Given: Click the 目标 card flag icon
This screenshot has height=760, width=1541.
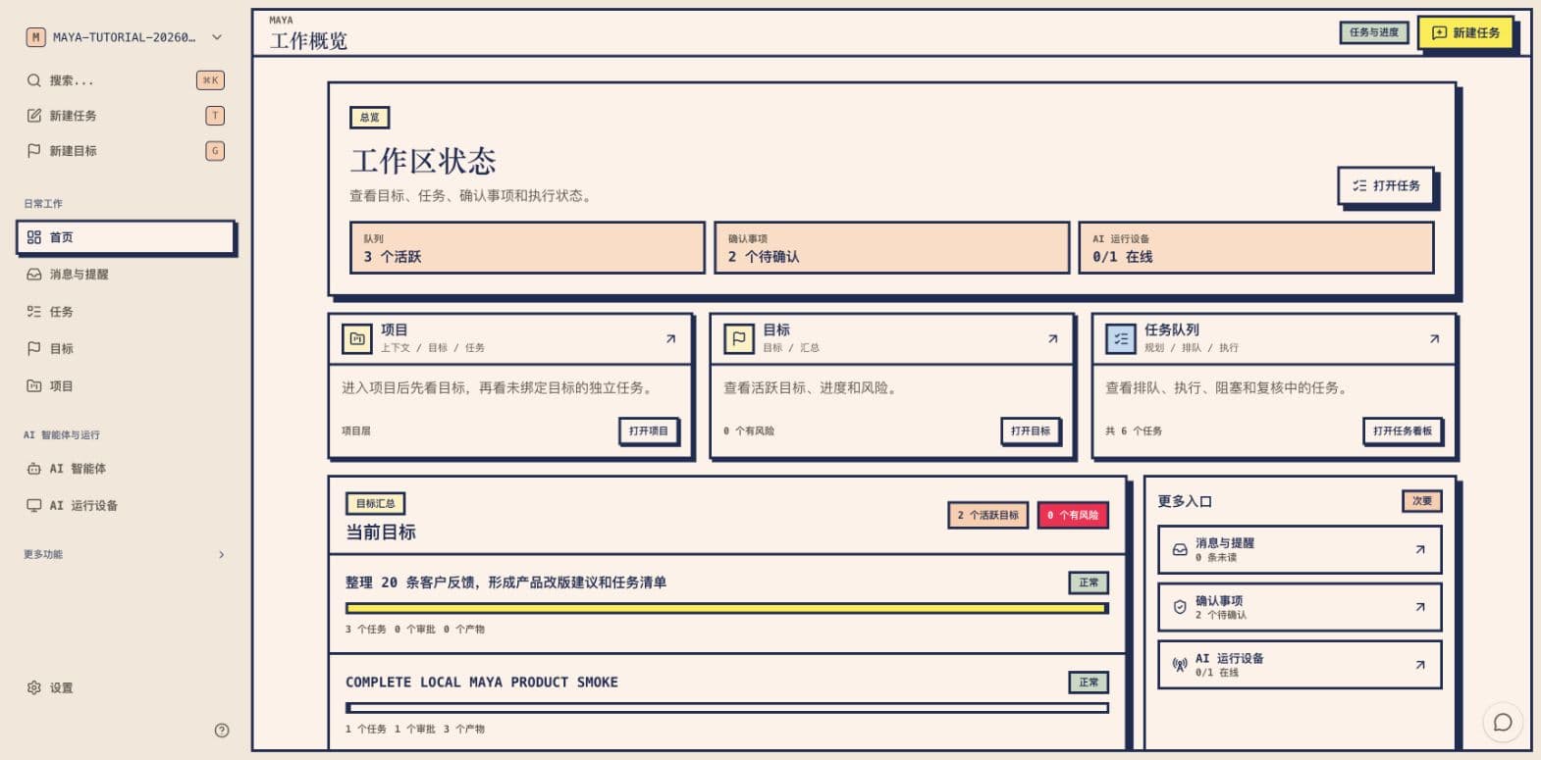Looking at the screenshot, I should tap(739, 338).
